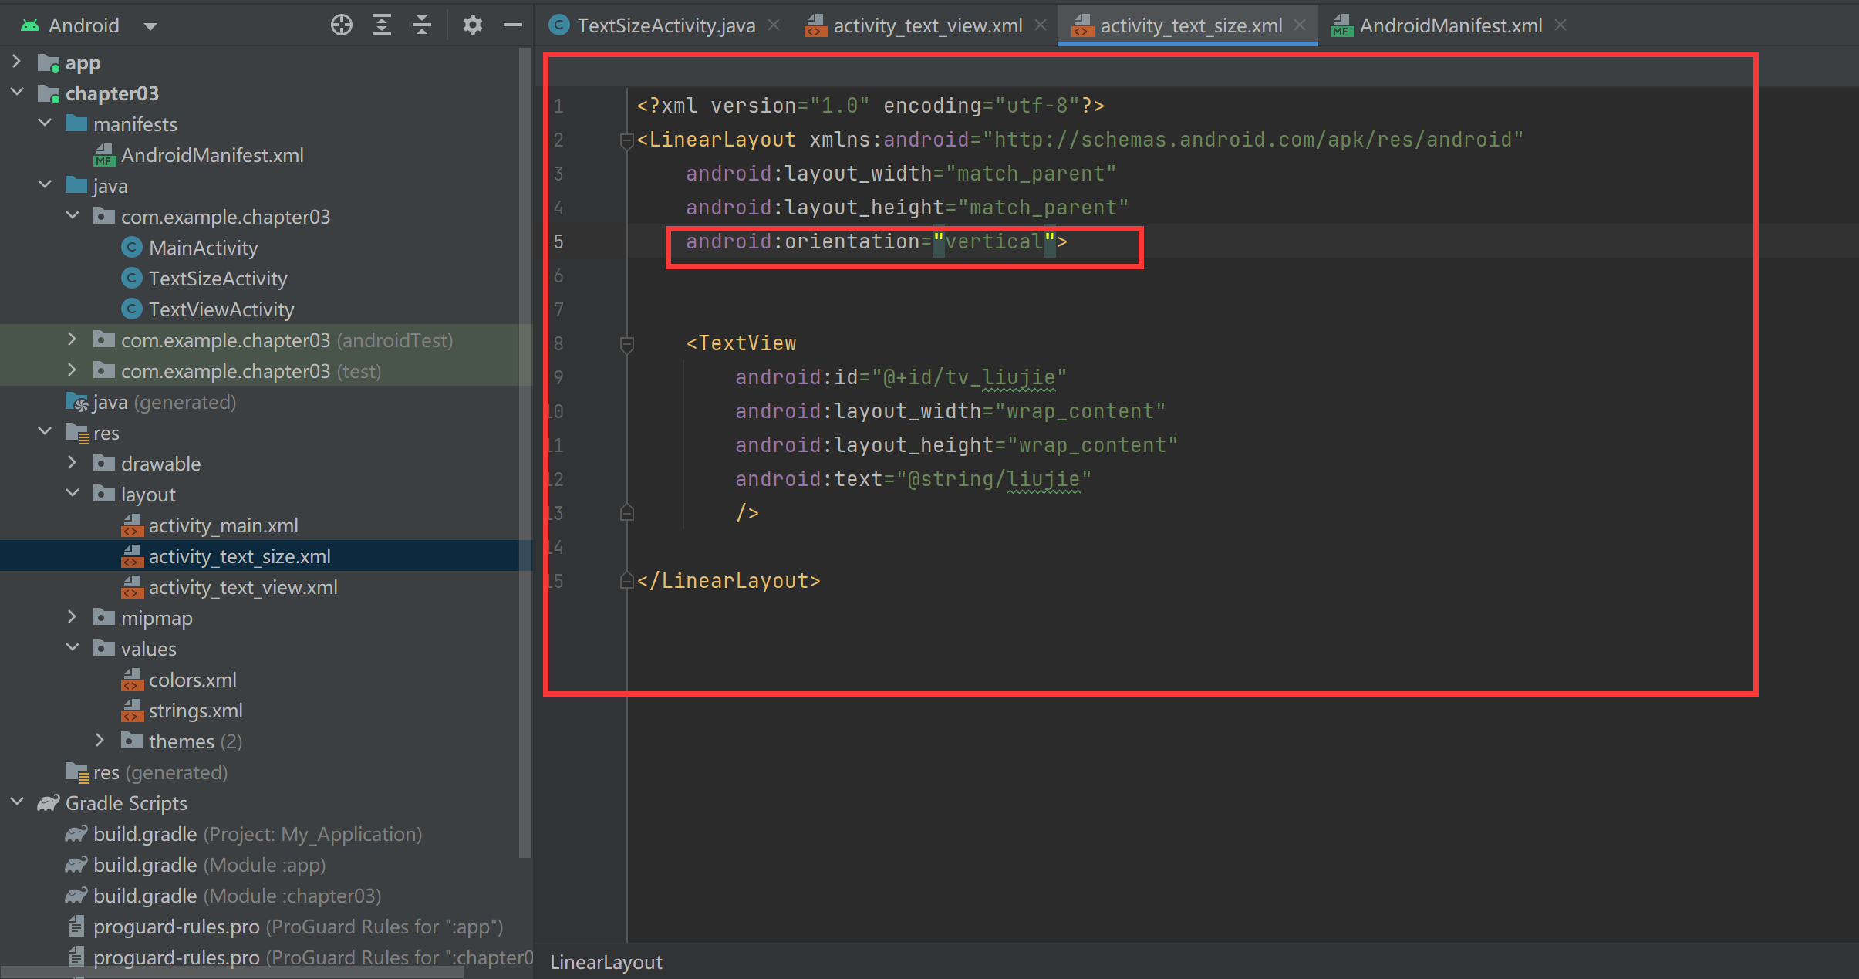Close the AndroidManifest.xml tab
Image resolution: width=1859 pixels, height=979 pixels.
point(1560,25)
